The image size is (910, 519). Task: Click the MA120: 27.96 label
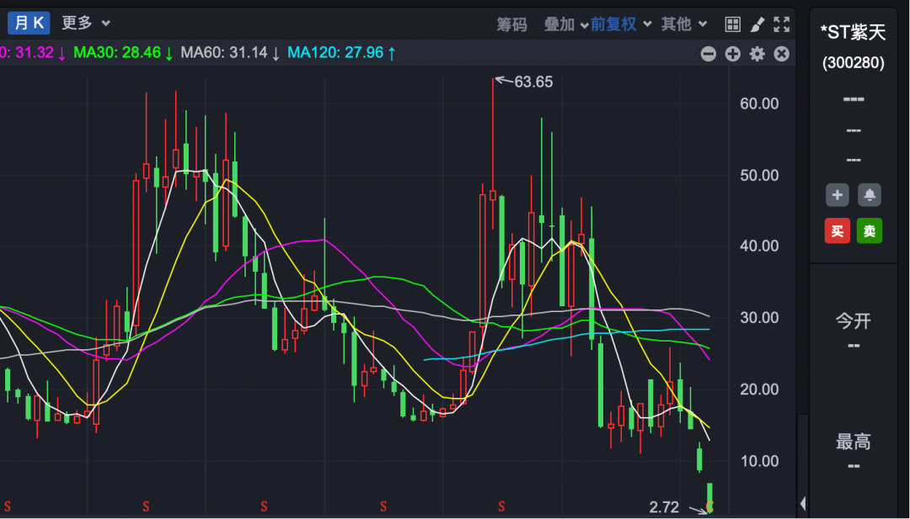point(342,53)
